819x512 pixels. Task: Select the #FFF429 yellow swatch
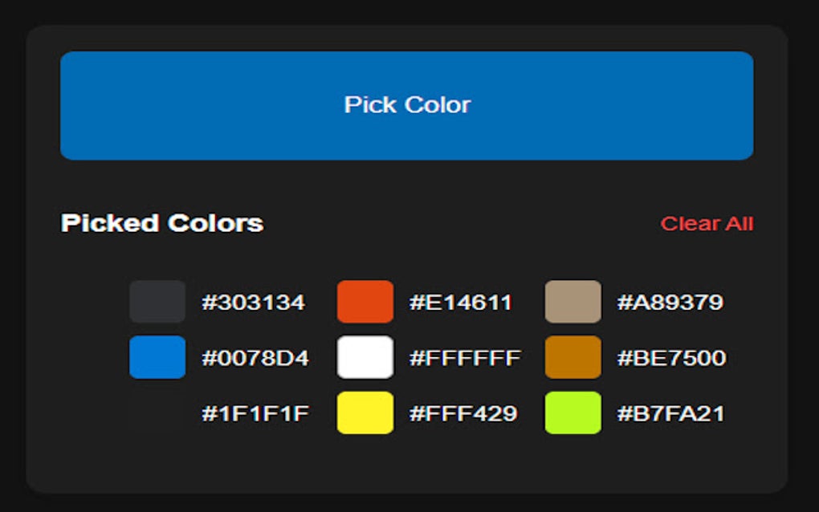365,414
